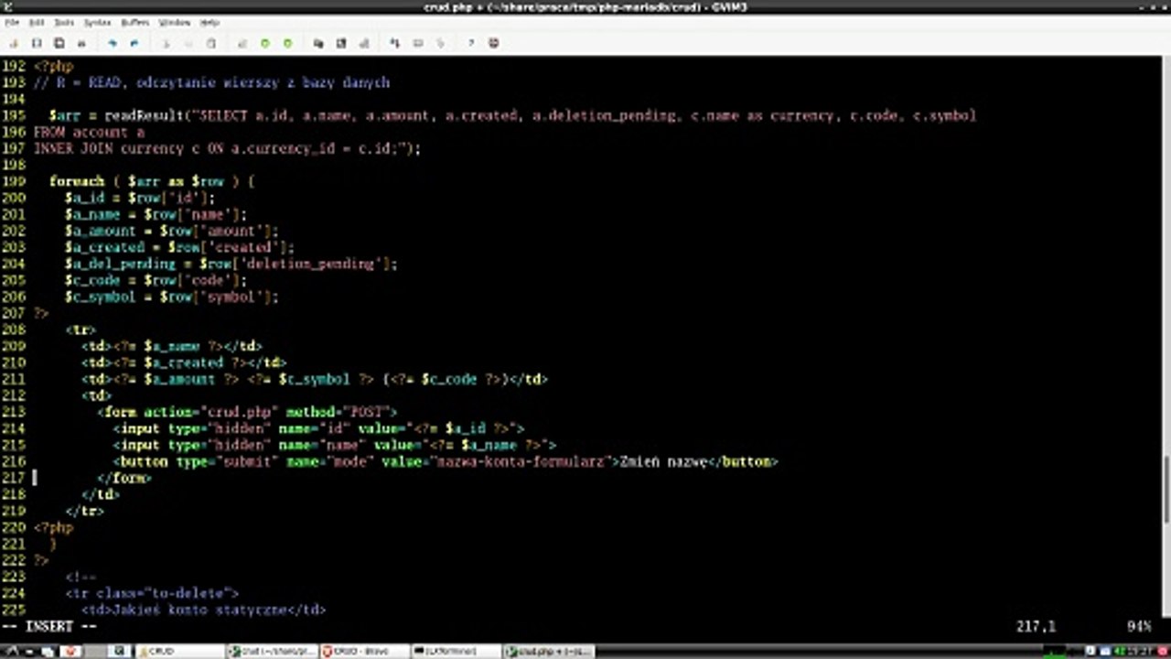Click the Jump to tag toolbar icon

click(440, 43)
